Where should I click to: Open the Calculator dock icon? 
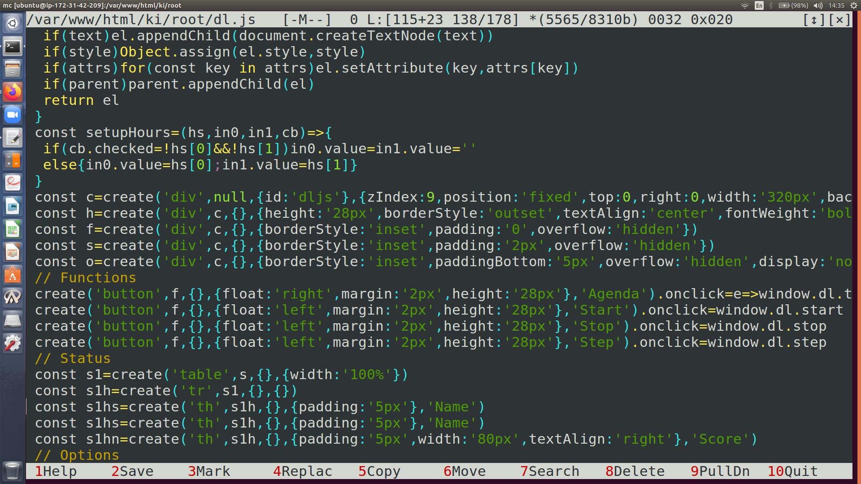pos(13,161)
